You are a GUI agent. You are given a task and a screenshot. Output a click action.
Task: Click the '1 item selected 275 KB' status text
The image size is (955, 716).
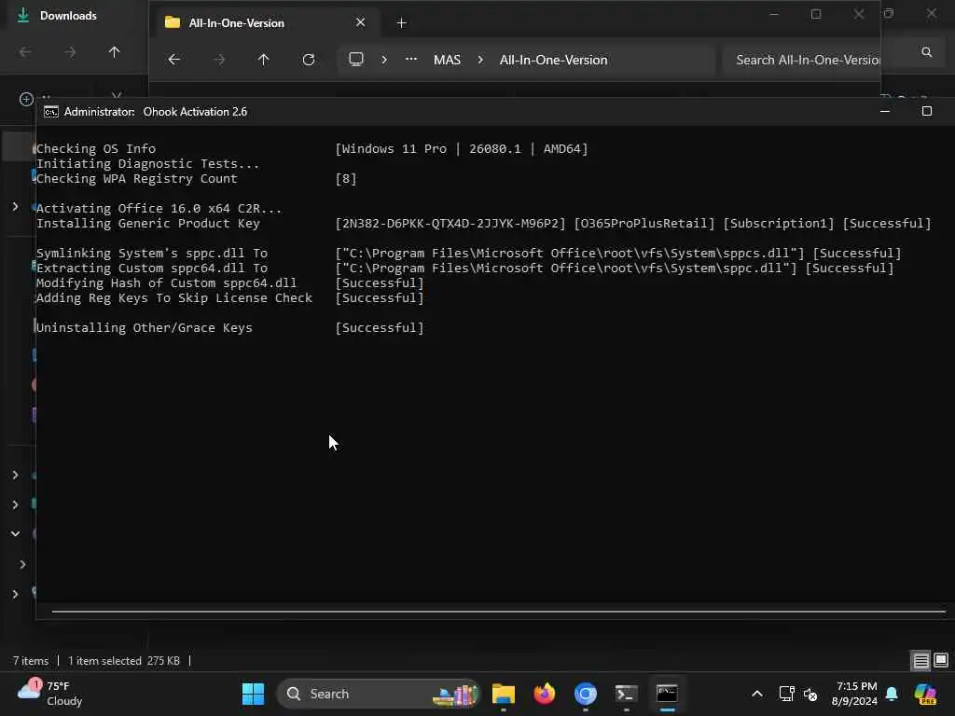124,661
